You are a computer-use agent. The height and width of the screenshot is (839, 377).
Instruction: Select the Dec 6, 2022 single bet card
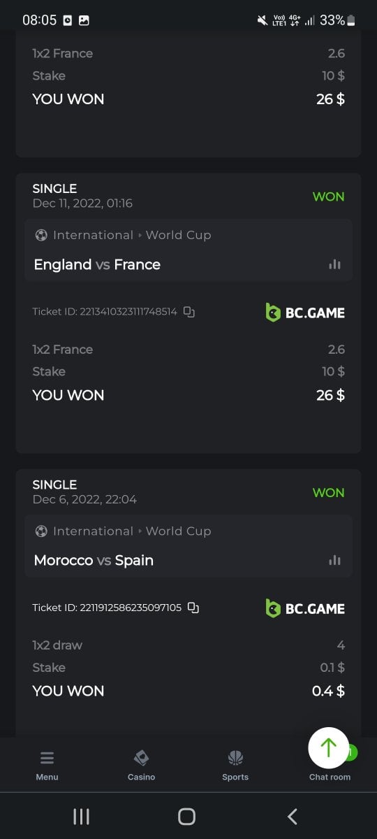pyautogui.click(x=188, y=603)
